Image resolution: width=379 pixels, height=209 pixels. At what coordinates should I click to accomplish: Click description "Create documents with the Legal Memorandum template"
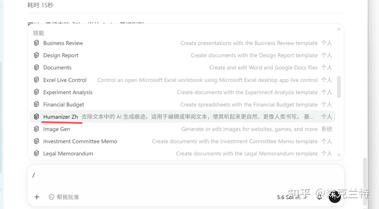click(247, 154)
